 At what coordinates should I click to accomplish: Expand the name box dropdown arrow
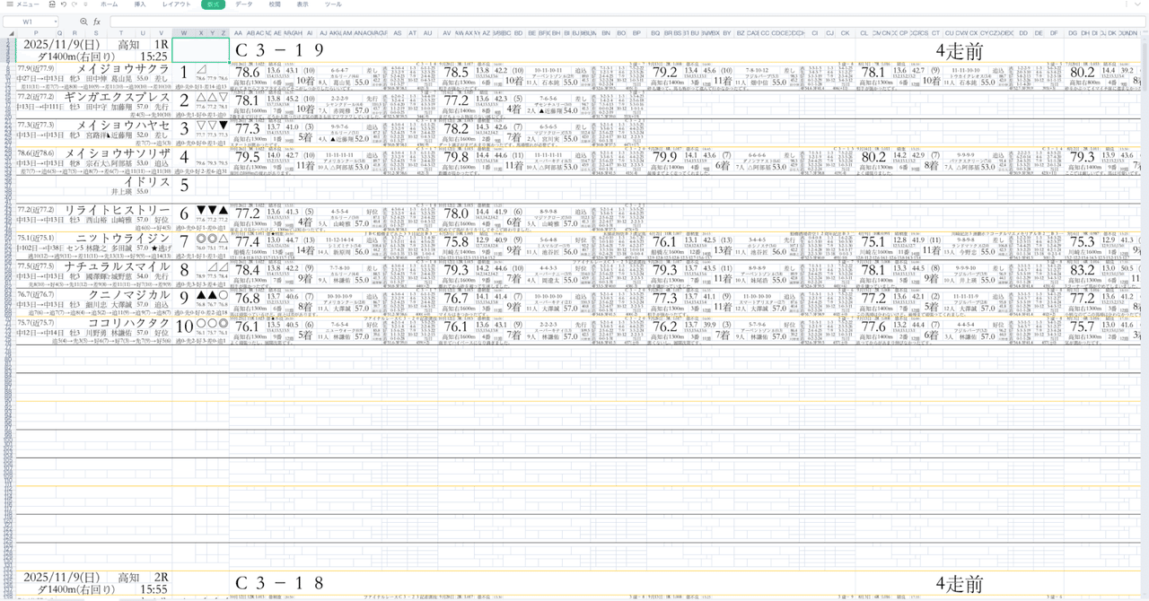click(x=55, y=22)
